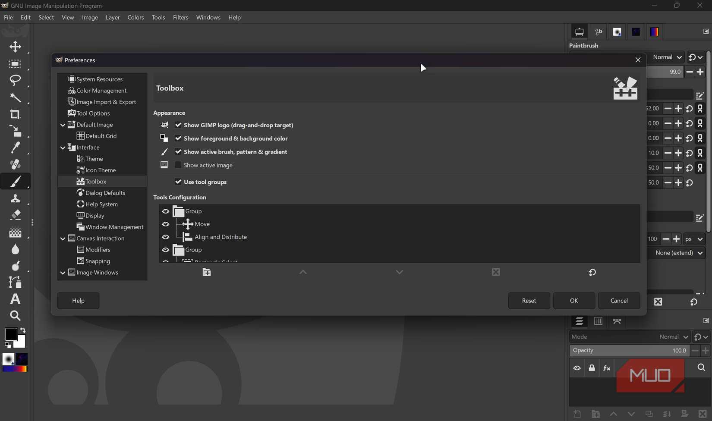Expand the Image Windows section
The width and height of the screenshot is (712, 421).
click(63, 272)
